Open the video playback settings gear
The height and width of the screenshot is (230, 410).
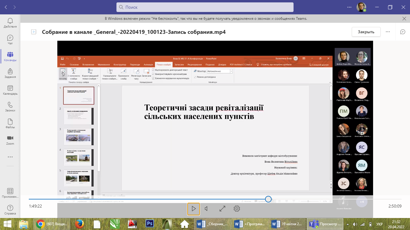click(x=237, y=209)
